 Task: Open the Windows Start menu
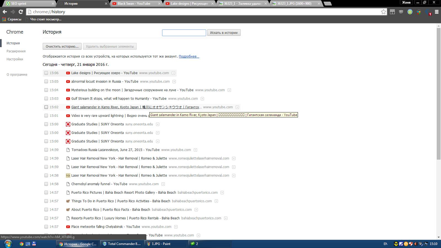coord(7,244)
